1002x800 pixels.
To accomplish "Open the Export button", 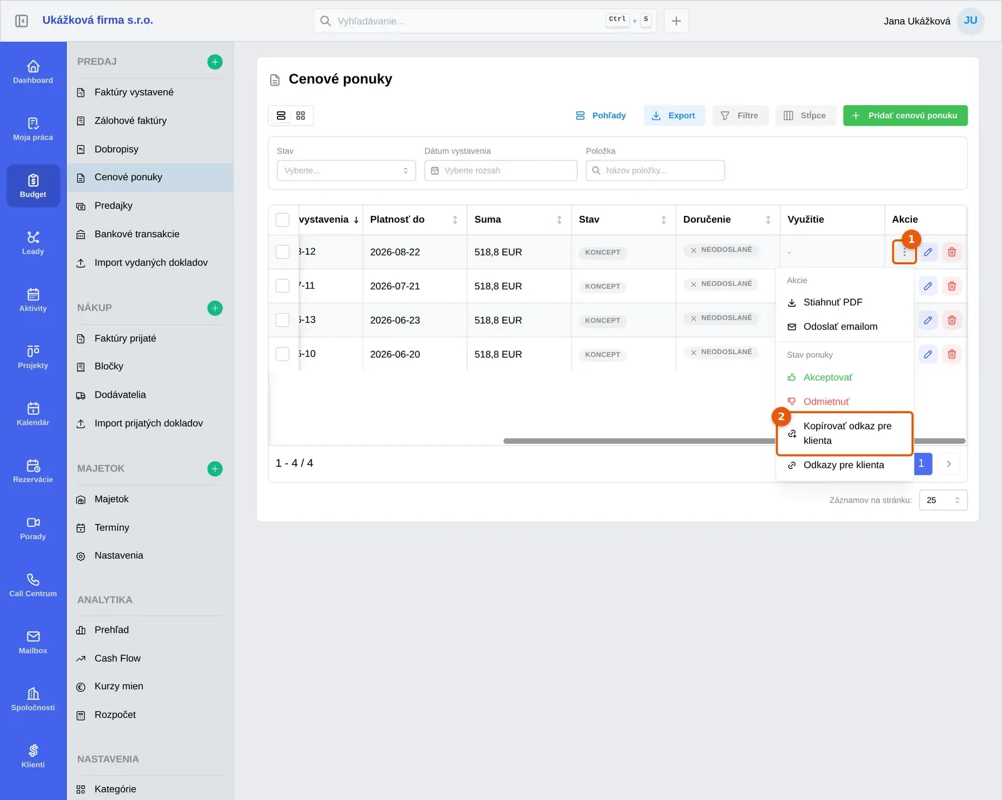I will click(674, 116).
